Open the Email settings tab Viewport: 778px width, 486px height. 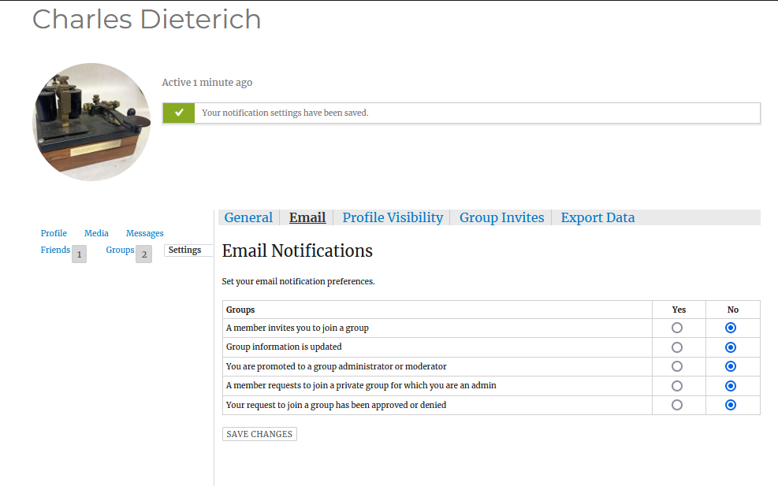307,217
